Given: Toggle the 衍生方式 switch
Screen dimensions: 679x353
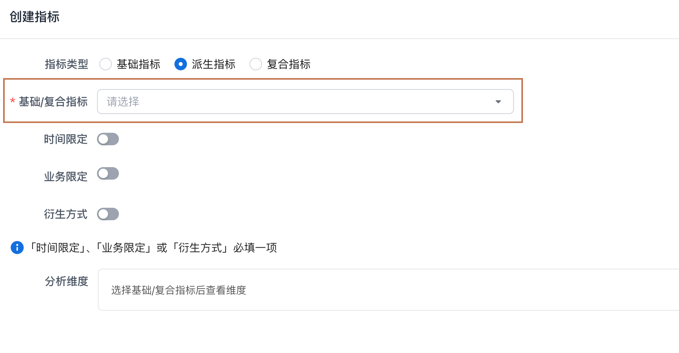Looking at the screenshot, I should tap(108, 214).
